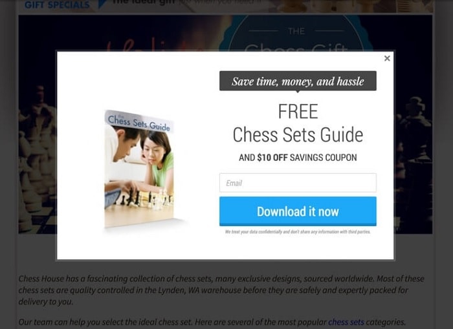Click the 'Chess House has a fascinating' paragraph

pos(221,290)
